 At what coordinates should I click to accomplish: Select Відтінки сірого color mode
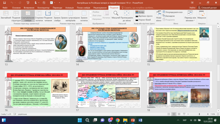144,16
